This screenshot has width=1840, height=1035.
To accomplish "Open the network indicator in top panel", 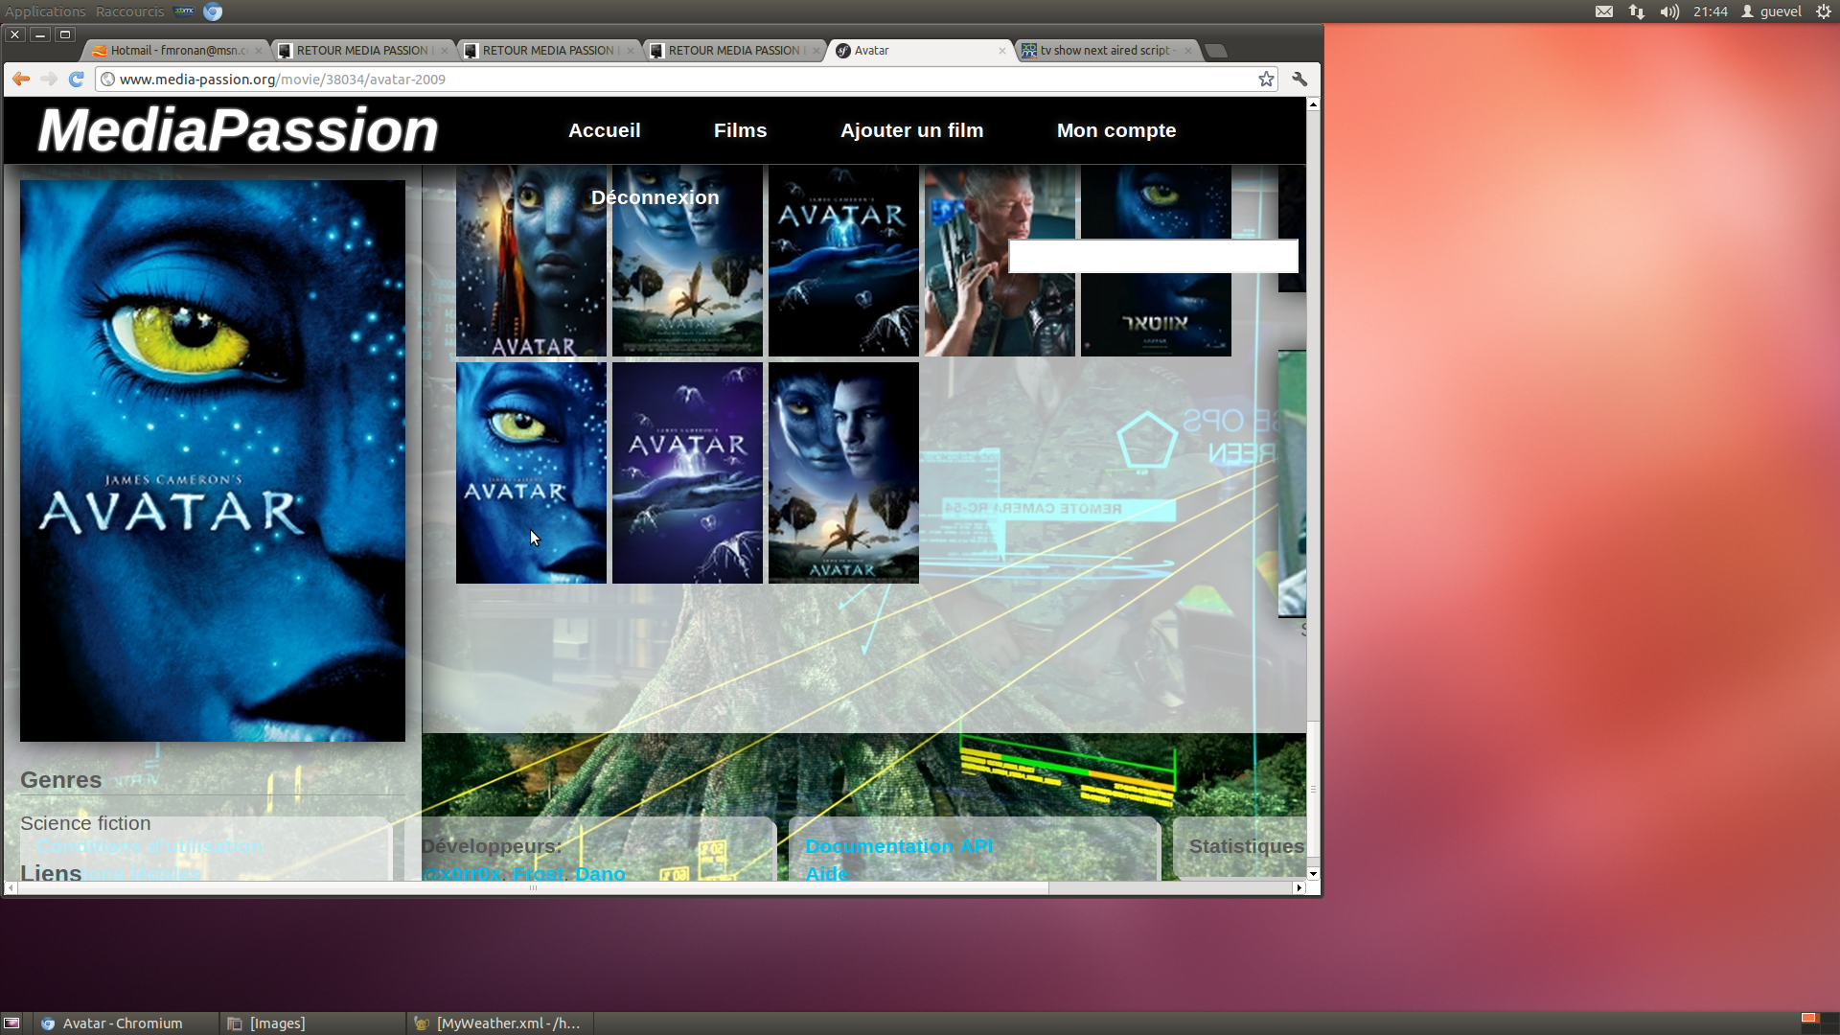I will (x=1637, y=11).
